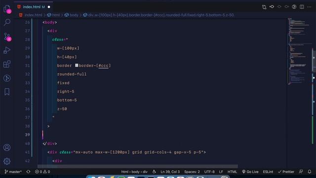
Task: Click the horizontal scrollbar of editor
Action: [138, 167]
